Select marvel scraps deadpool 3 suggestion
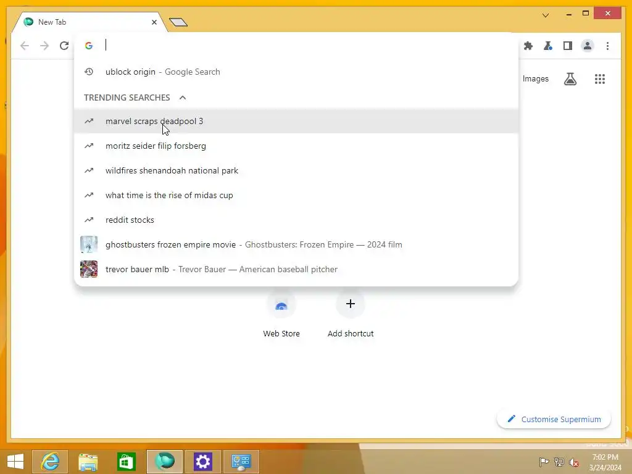632x474 pixels. (296, 121)
